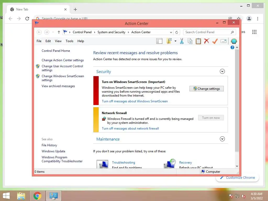The image size is (268, 201).
Task: Open the Tools menu
Action: (x=69, y=41)
